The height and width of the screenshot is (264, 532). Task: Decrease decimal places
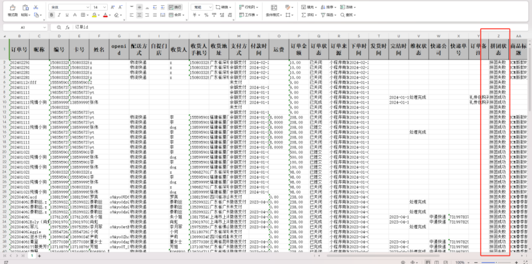pos(230,15)
